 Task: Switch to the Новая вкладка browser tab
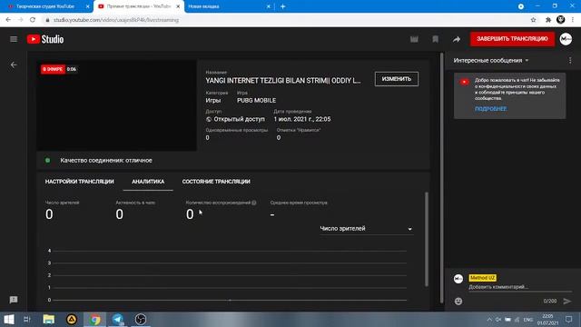(x=228, y=6)
